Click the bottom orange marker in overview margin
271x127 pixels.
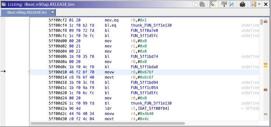[x=265, y=114]
